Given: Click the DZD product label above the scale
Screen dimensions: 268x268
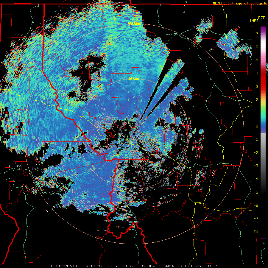Looking at the screenshot, I should tap(261, 18).
